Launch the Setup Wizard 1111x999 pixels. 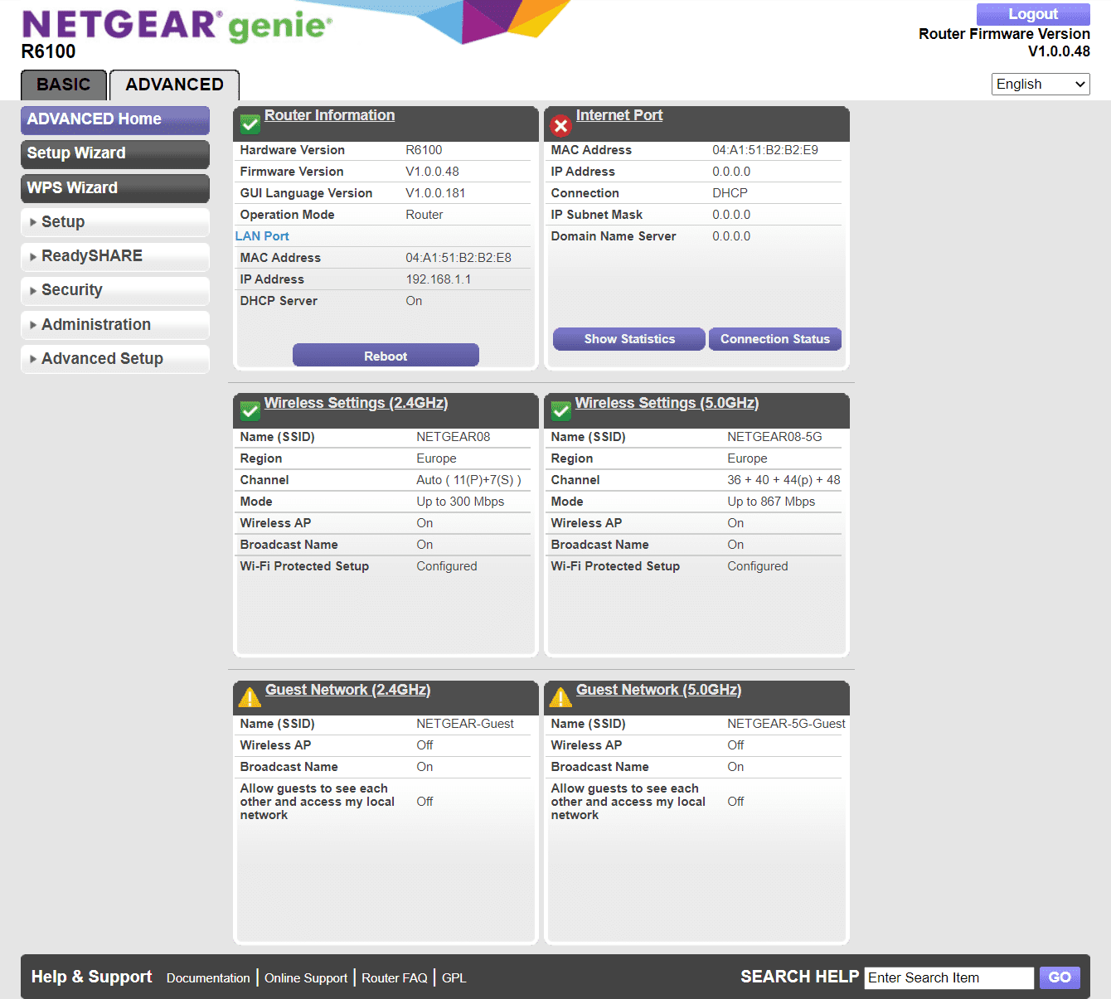[x=115, y=153]
